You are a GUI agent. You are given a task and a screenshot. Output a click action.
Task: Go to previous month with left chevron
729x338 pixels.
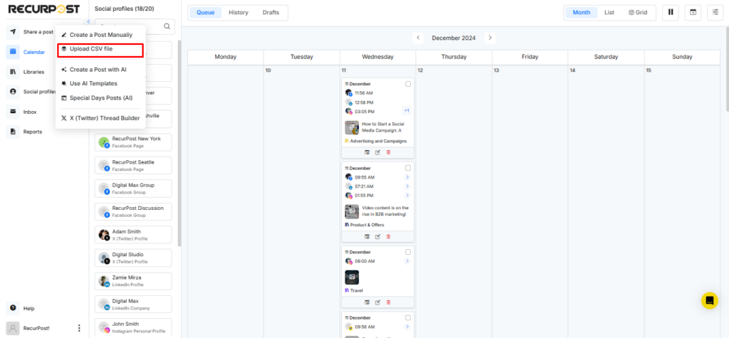click(419, 38)
